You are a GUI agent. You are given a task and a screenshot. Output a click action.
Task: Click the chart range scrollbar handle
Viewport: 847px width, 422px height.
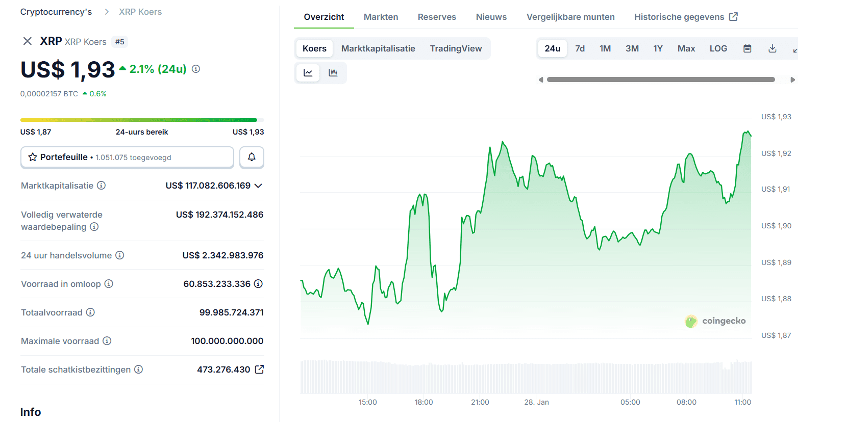point(660,80)
